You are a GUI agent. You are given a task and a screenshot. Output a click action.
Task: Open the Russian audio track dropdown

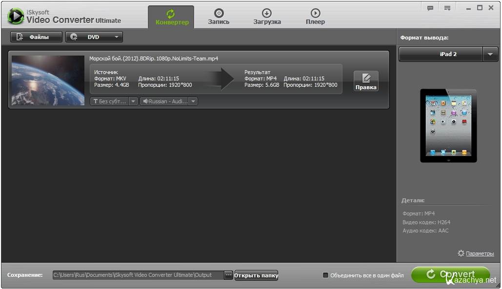pos(169,101)
